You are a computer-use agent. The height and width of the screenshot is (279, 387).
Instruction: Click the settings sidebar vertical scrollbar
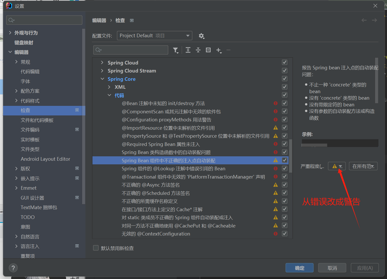[x=83, y=116]
